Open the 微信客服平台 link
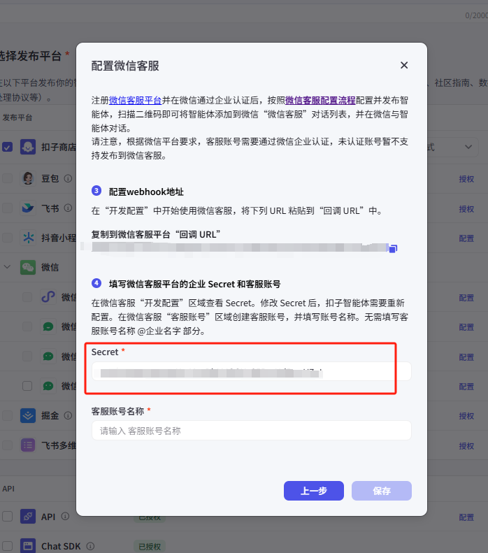The height and width of the screenshot is (553, 488). (x=135, y=100)
